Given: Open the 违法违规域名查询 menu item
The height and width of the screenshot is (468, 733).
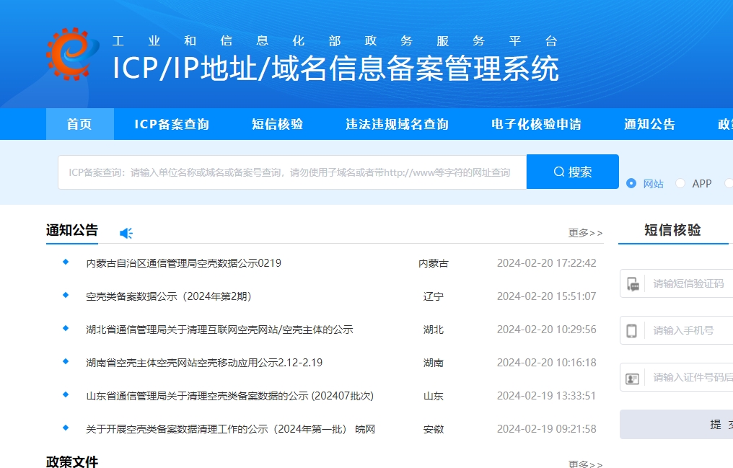Looking at the screenshot, I should [395, 123].
